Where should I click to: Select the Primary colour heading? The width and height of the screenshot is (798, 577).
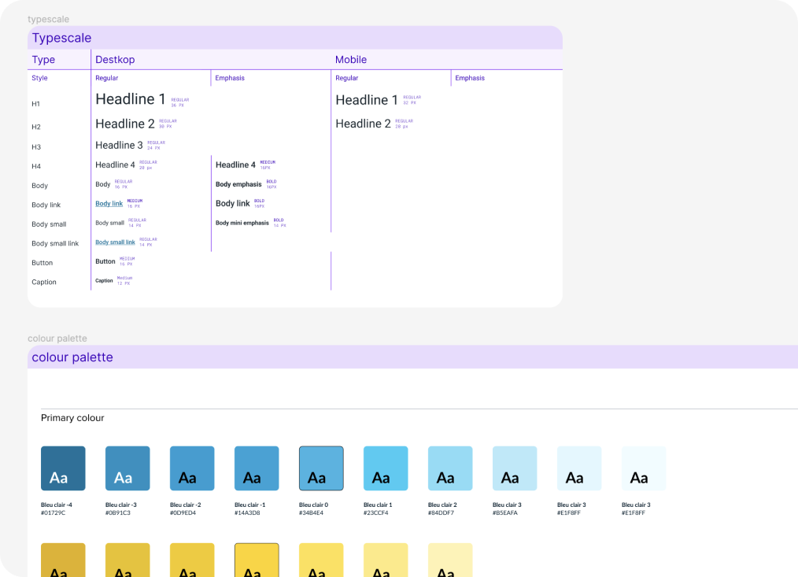(72, 418)
